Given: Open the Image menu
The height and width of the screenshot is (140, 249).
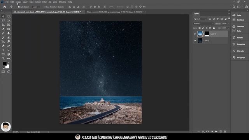Looking at the screenshot, I should [x=18, y=2].
